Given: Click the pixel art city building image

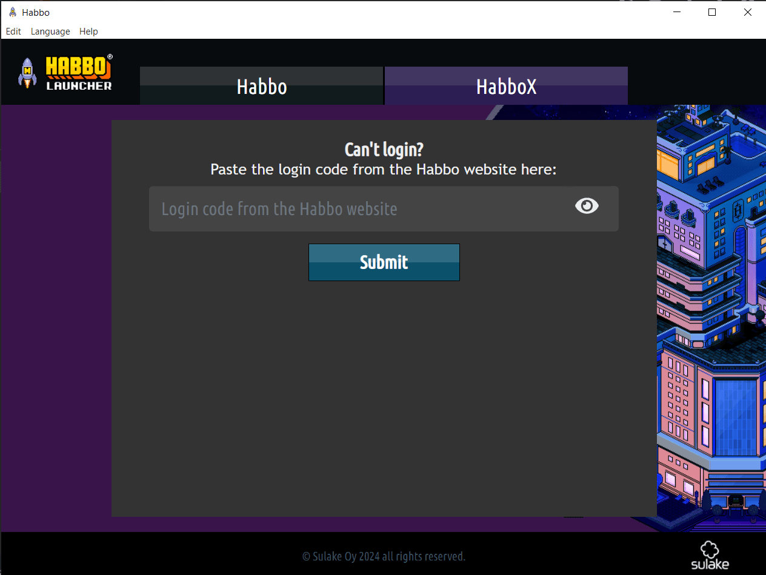Looking at the screenshot, I should (x=710, y=315).
